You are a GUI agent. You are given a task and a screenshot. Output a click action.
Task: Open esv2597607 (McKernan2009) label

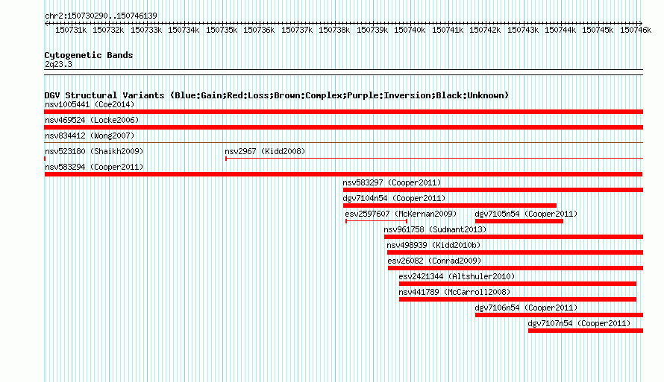coord(401,214)
